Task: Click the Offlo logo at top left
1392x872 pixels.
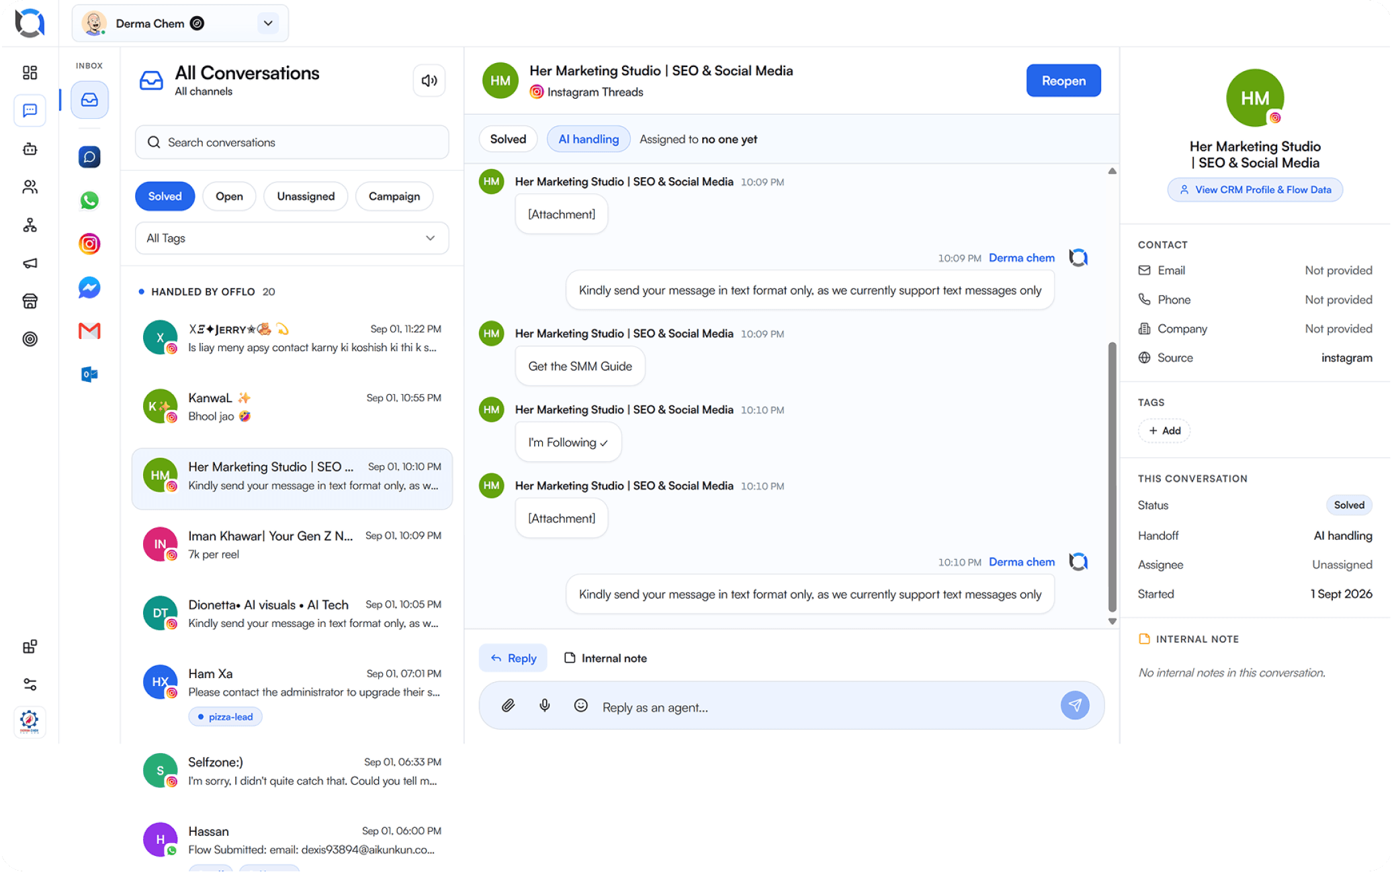Action: pyautogui.click(x=30, y=23)
